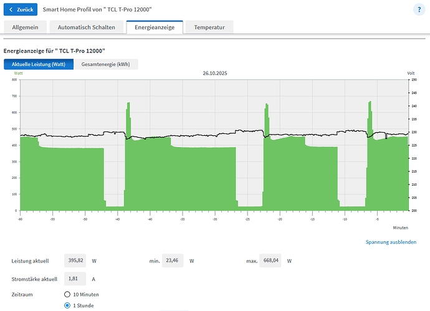Screen dimensions: 430x311
Task: Click the min. power value field
Action: point(173,261)
